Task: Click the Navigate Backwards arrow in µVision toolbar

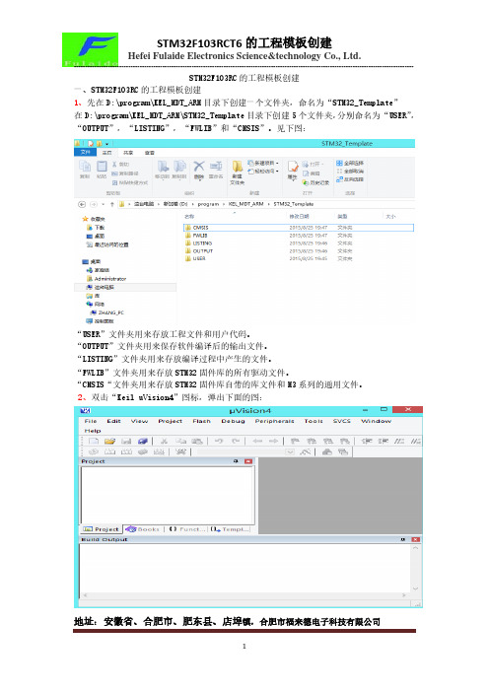Action: (x=257, y=441)
